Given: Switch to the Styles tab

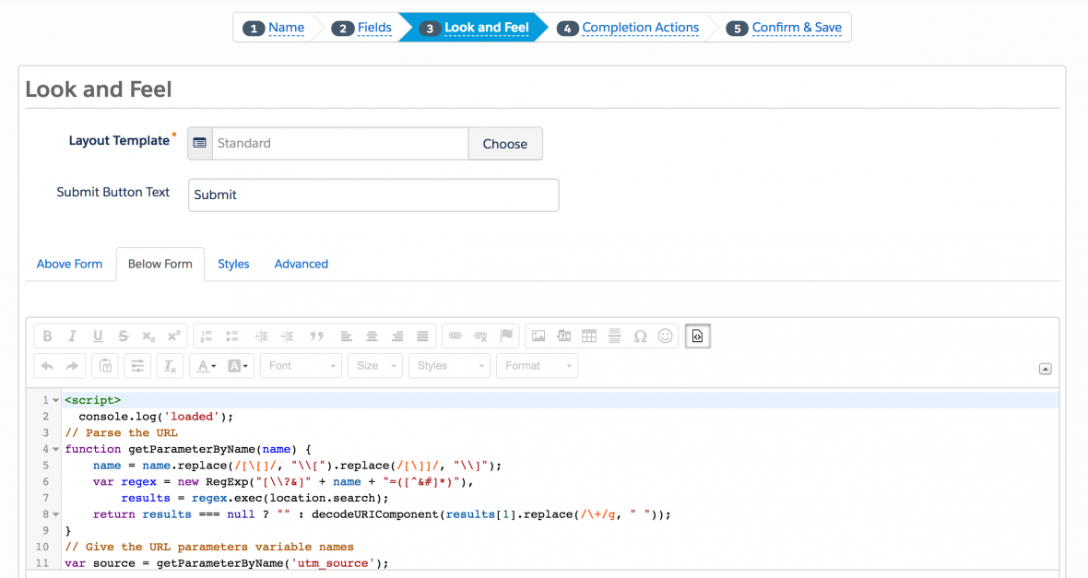Looking at the screenshot, I should tap(233, 264).
